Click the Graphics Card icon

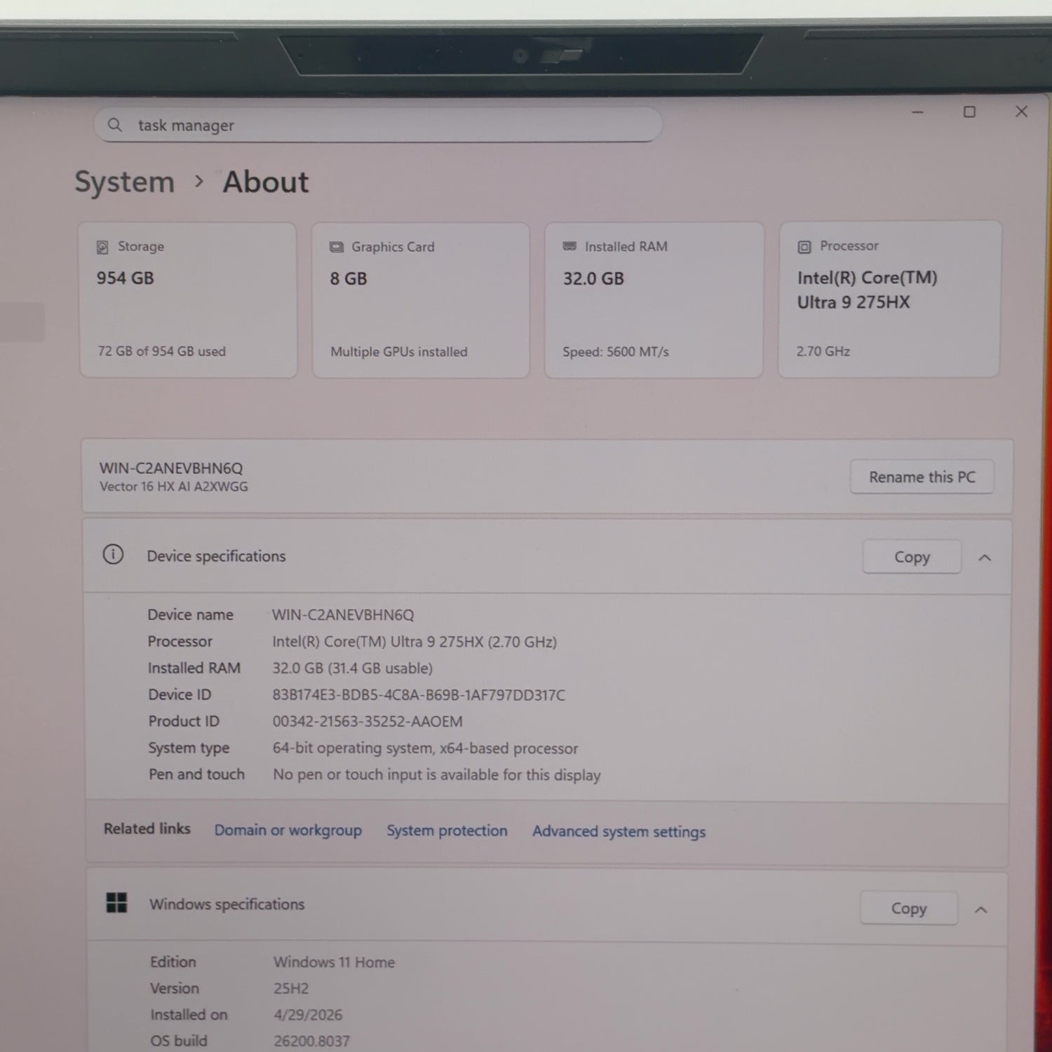(337, 247)
